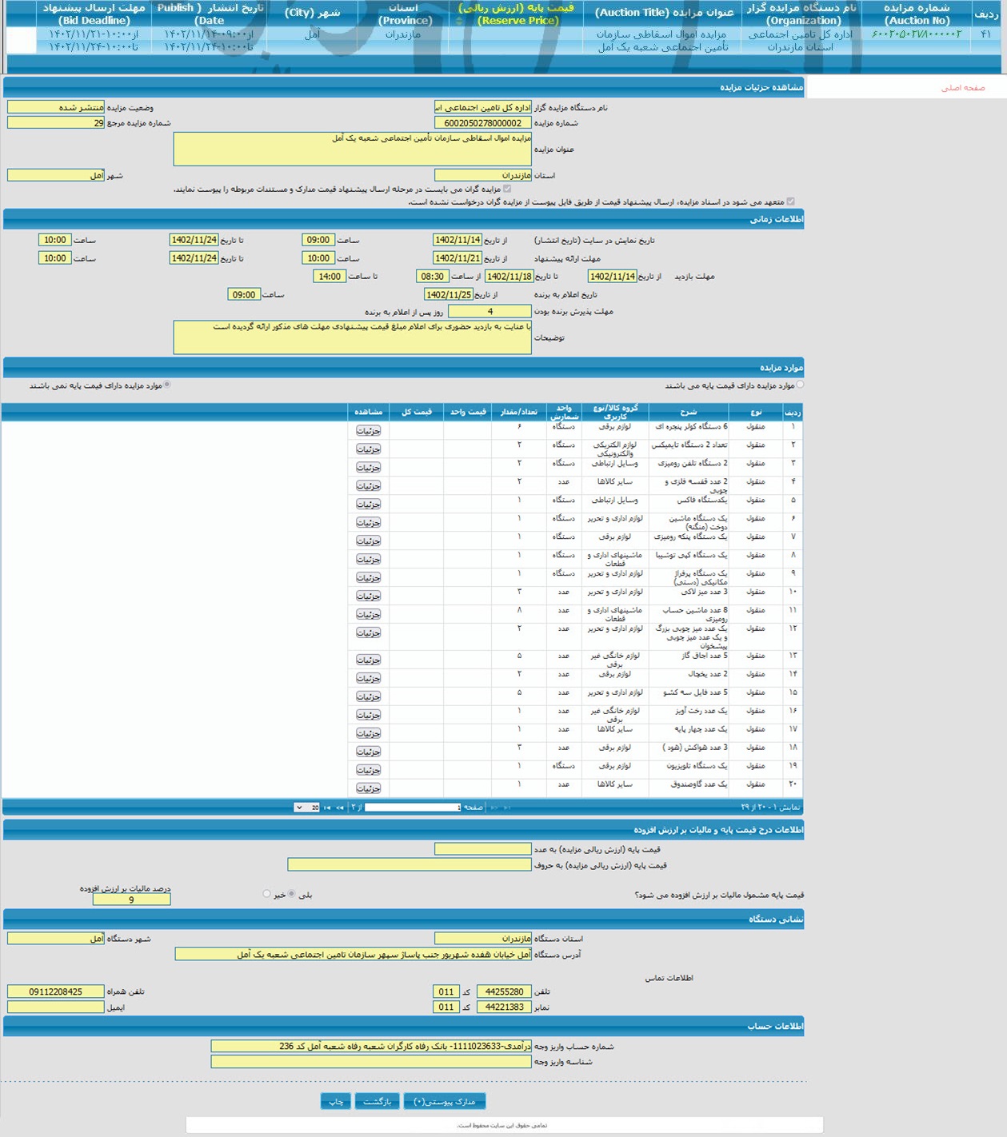Screen dimensions: 1007x1137
Task: Click the 'بازگشت' back button
Action: 377,1102
